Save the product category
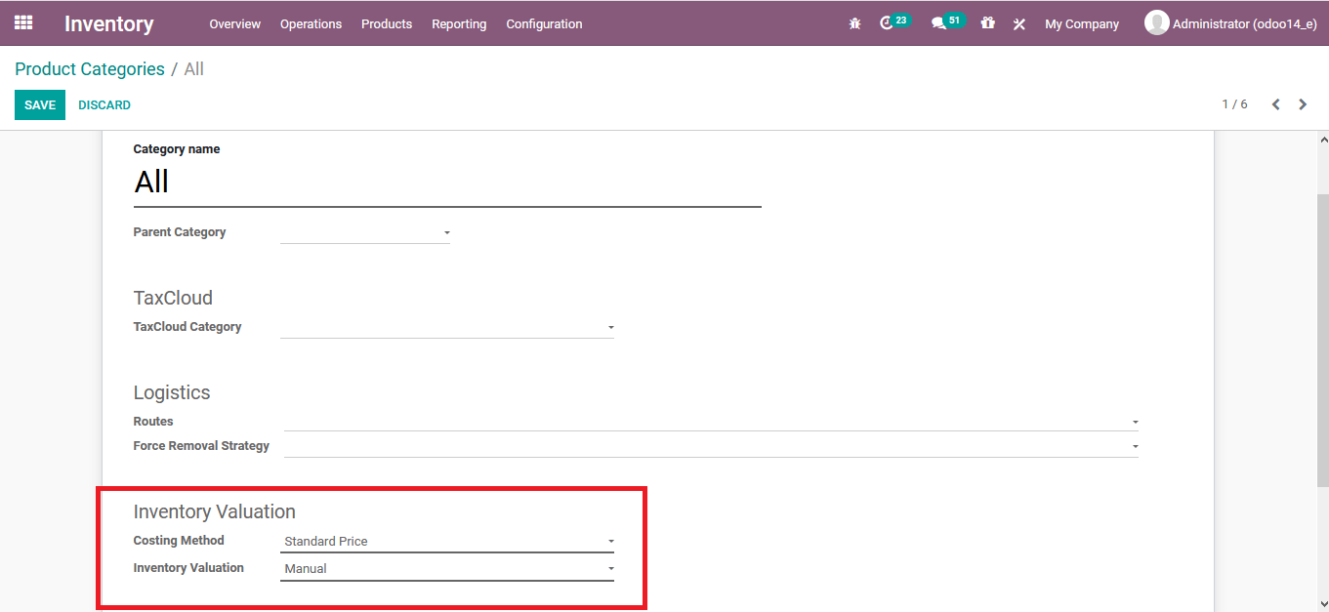 40,105
